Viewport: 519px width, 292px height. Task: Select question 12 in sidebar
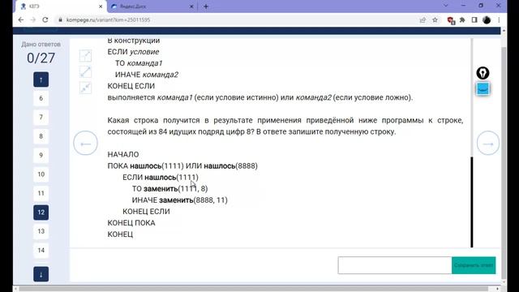pos(41,213)
